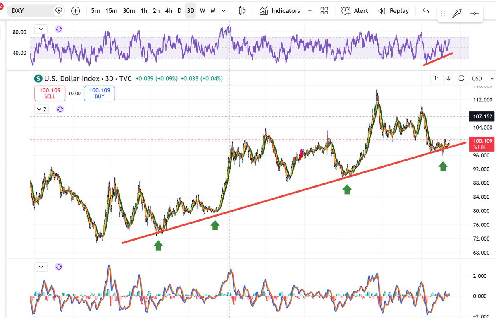
Task: Open the indicator templates four-squares icon
Action: (324, 11)
